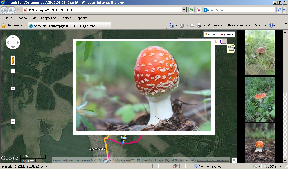Open the Home button dropdown arrow

click(x=177, y=26)
